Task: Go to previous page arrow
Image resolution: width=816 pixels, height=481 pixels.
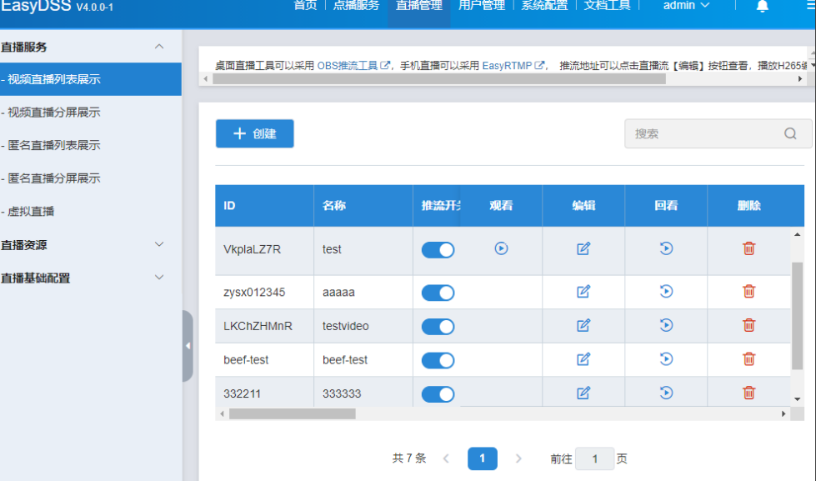Action: pyautogui.click(x=446, y=458)
